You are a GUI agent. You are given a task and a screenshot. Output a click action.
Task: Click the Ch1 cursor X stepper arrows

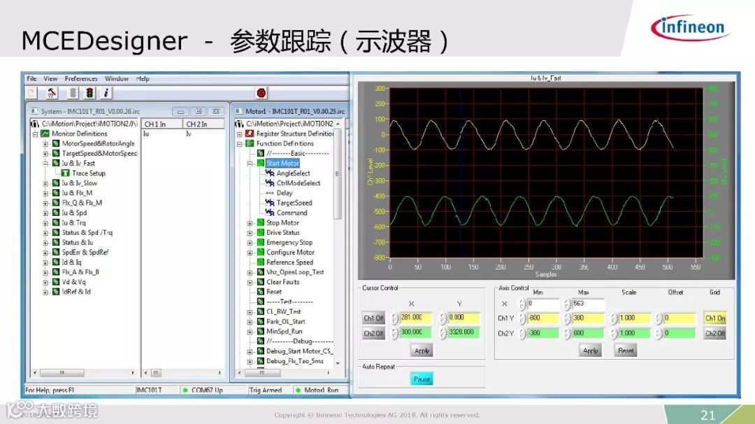[395, 318]
